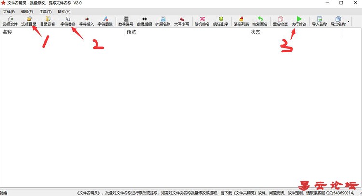Select the 字符删除 (delete characters) tool
This screenshot has height=196, width=362.
(105, 21)
